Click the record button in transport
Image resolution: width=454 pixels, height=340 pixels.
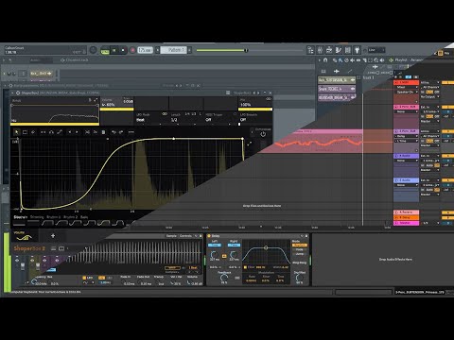[132, 50]
